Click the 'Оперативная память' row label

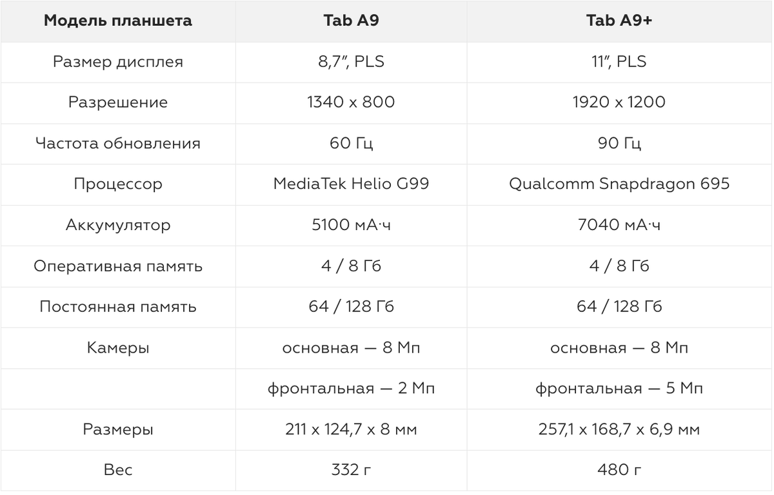(118, 266)
